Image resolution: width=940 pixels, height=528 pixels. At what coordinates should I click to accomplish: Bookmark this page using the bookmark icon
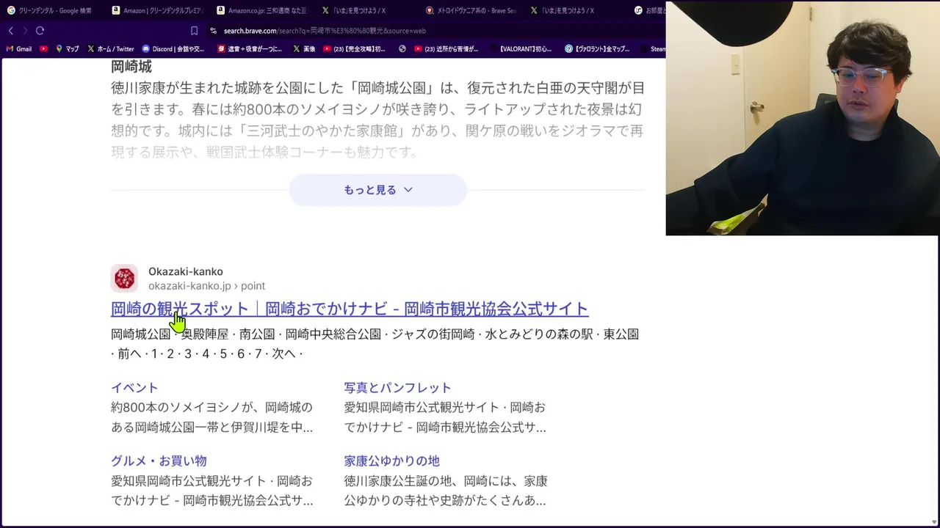pos(194,31)
